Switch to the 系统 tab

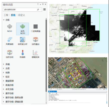tap(13, 15)
